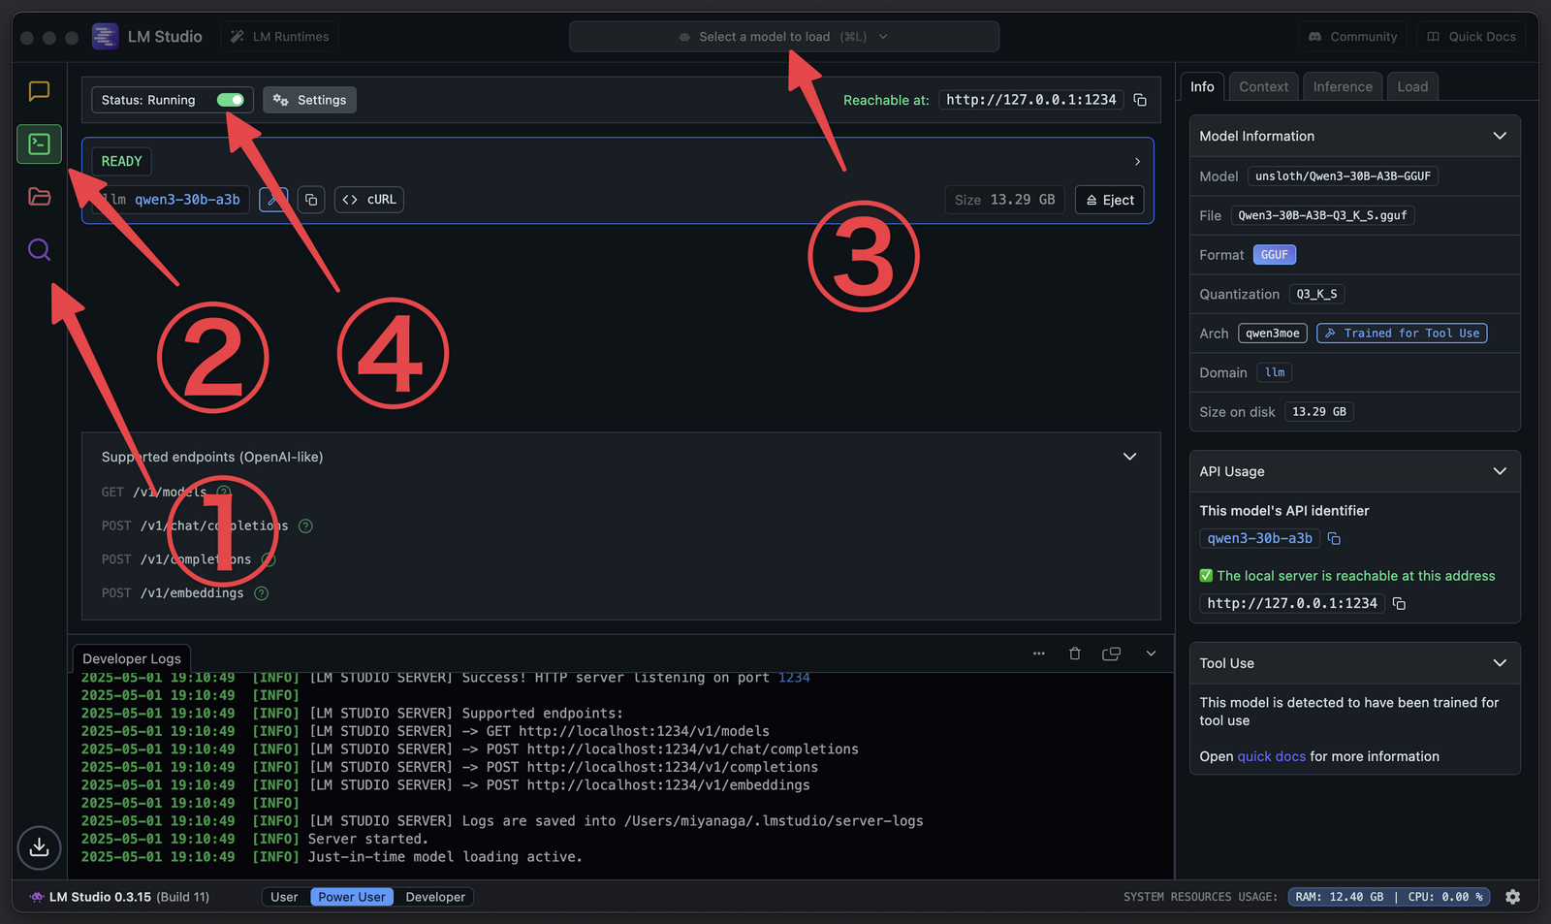Open Quick Docs in title bar

pyautogui.click(x=1471, y=37)
